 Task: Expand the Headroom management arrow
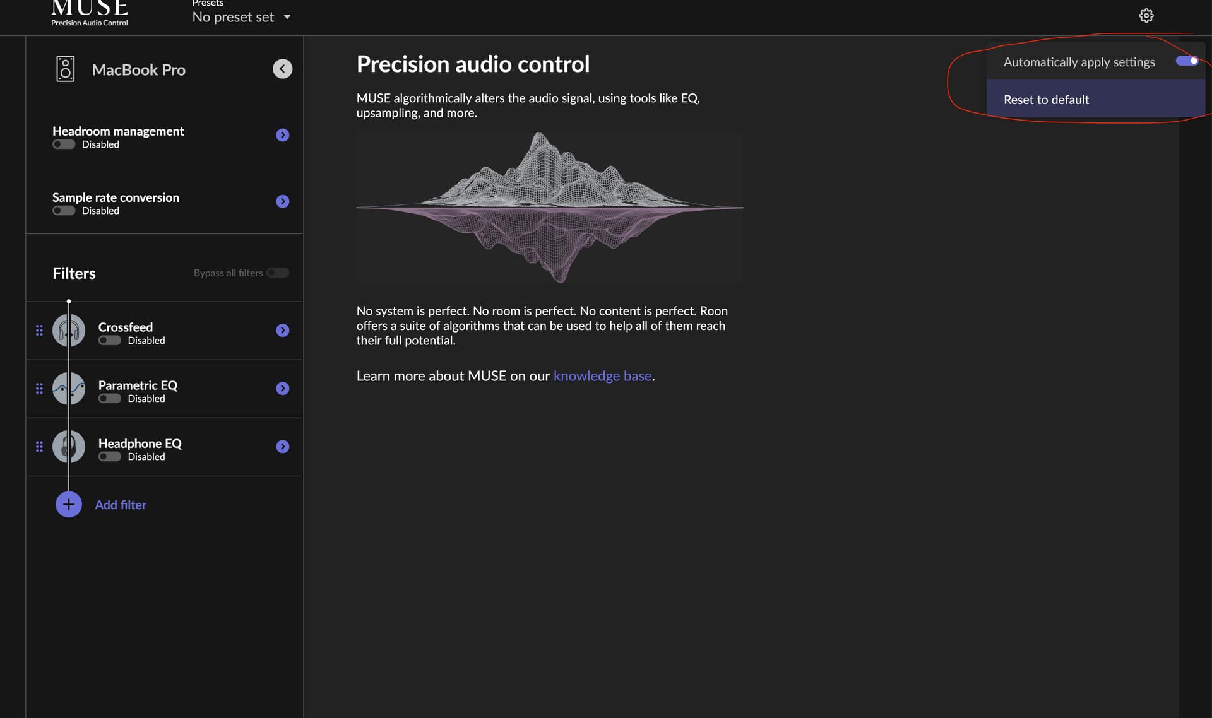282,135
